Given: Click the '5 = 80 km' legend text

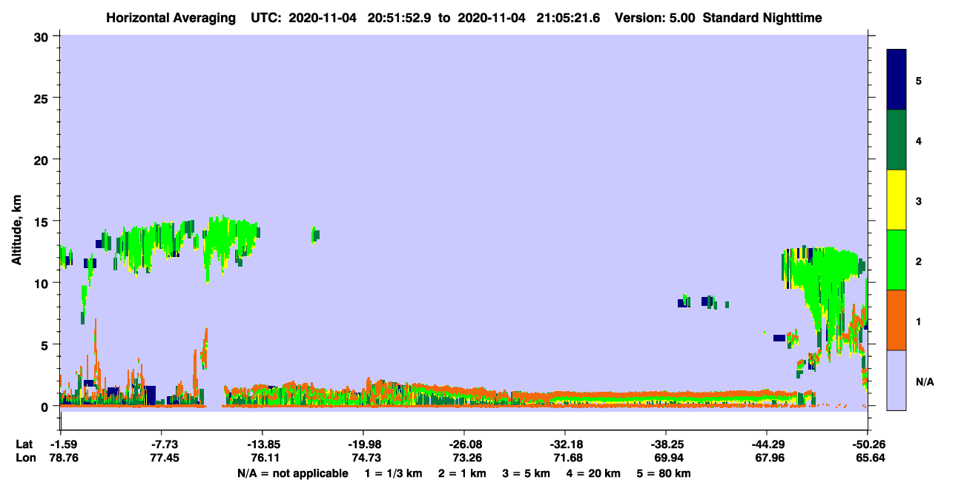Looking at the screenshot, I should click(664, 473).
